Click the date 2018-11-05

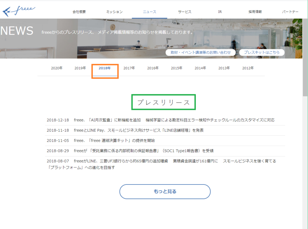click(x=58, y=141)
